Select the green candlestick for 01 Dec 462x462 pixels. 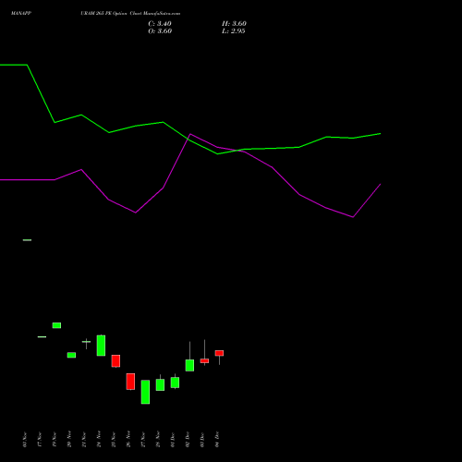coord(175,383)
